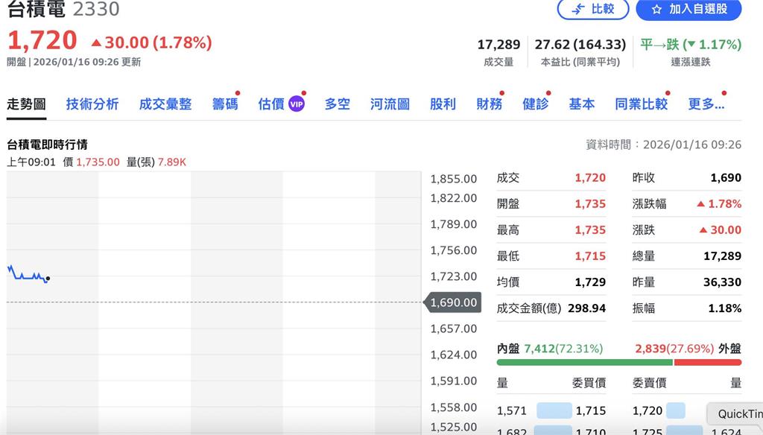View dividend info via 股利 tab
763x435 pixels.
(443, 104)
